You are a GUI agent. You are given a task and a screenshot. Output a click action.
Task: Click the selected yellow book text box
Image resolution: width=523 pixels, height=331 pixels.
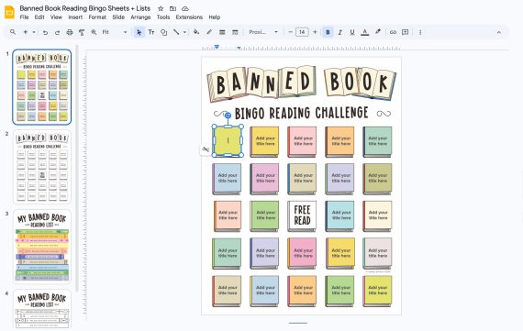(228, 140)
